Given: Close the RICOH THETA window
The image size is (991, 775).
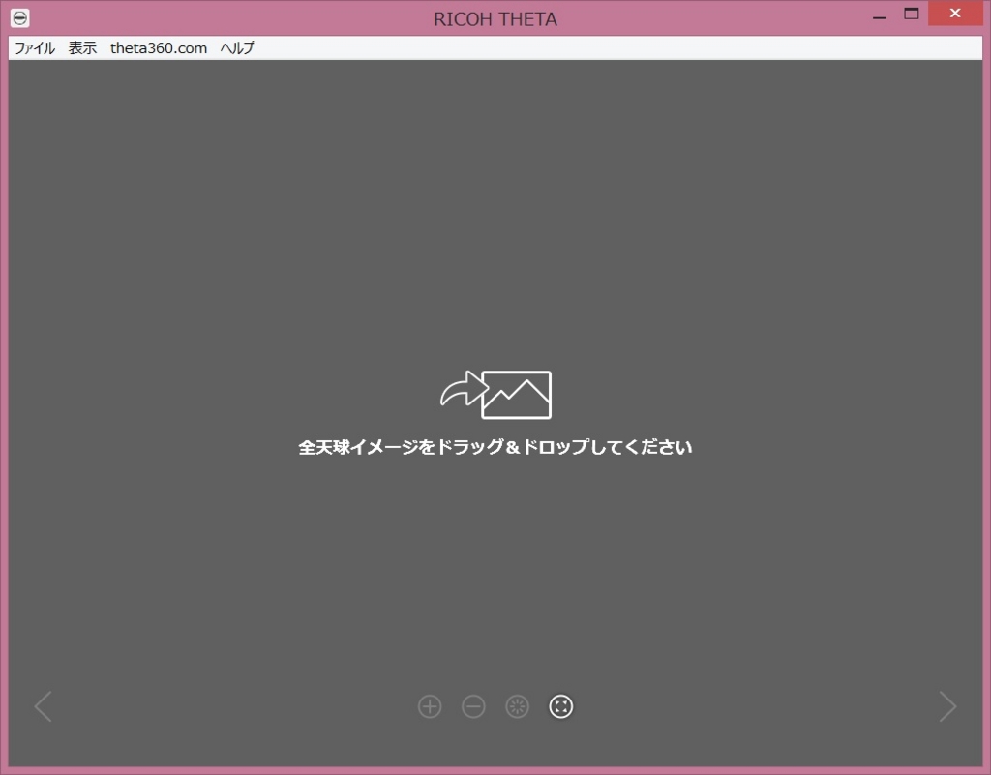Looking at the screenshot, I should point(955,14).
